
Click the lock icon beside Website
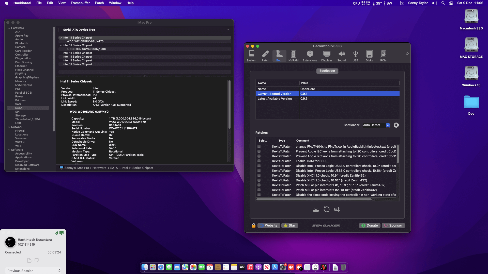(x=253, y=226)
